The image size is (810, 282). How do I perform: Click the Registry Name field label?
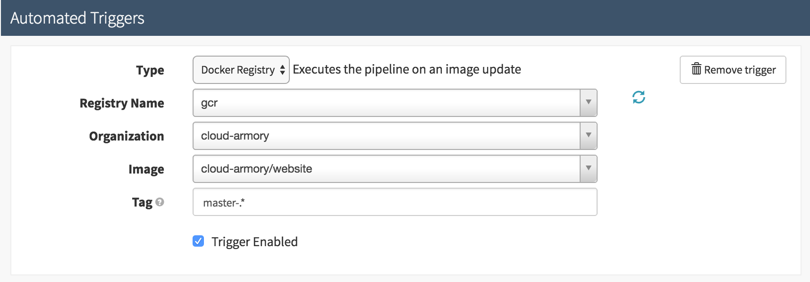pyautogui.click(x=122, y=103)
